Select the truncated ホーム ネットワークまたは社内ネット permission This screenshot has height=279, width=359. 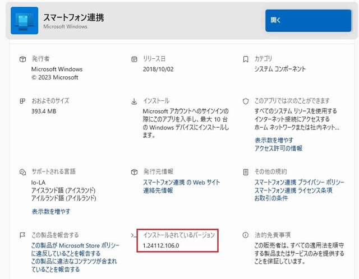(x=297, y=127)
